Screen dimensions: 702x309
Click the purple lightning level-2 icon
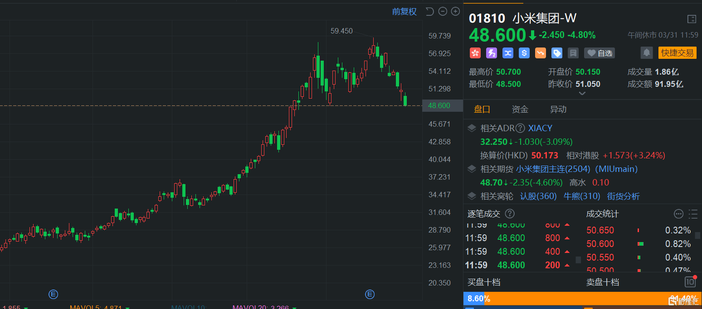tap(491, 53)
